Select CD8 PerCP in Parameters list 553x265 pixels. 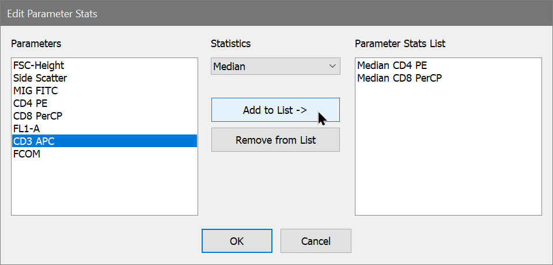click(x=37, y=116)
